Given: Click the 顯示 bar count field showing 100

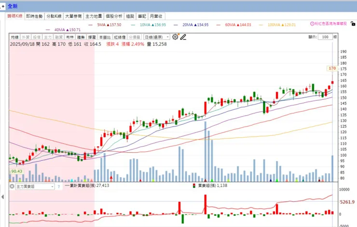Looking at the screenshot, I should 325,37.
